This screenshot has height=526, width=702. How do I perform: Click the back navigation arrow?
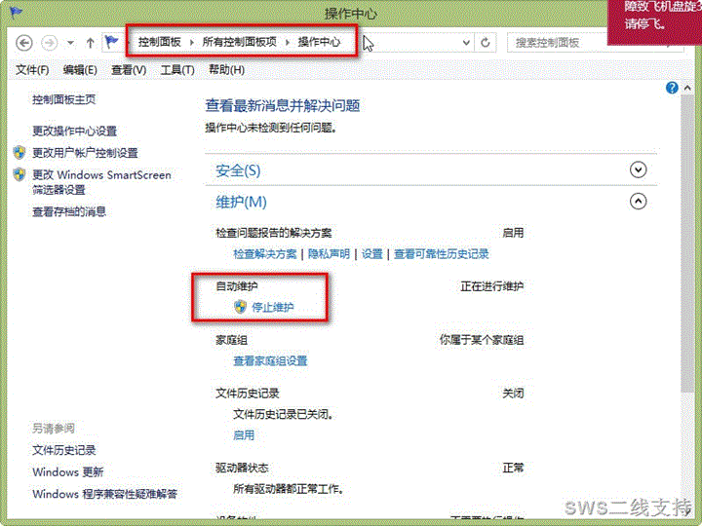[x=24, y=43]
